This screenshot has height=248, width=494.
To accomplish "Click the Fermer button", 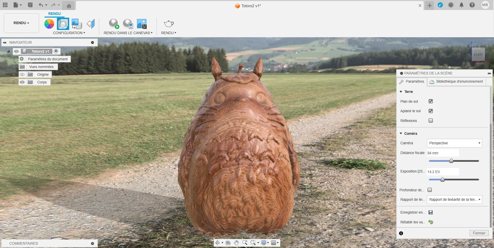I will tap(479, 233).
